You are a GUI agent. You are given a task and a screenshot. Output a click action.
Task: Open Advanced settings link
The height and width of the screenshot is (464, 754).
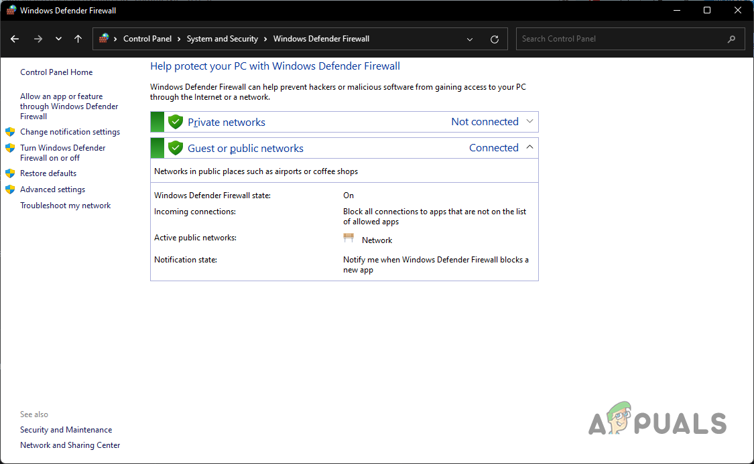click(x=52, y=189)
